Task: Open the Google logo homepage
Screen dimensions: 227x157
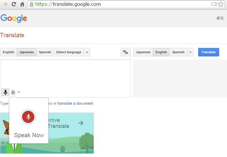Action: [x=14, y=18]
